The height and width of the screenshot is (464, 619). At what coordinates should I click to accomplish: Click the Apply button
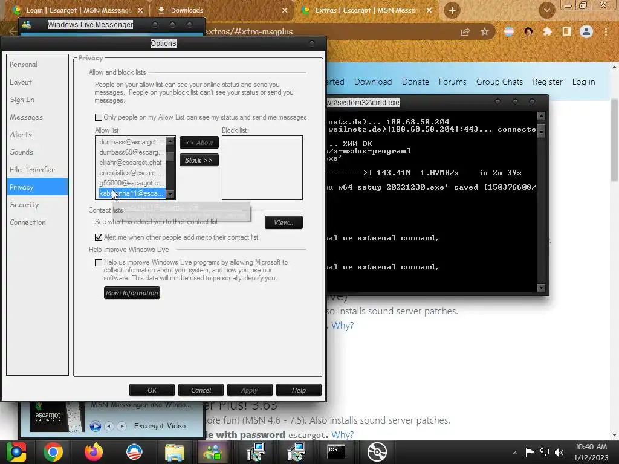click(x=250, y=390)
